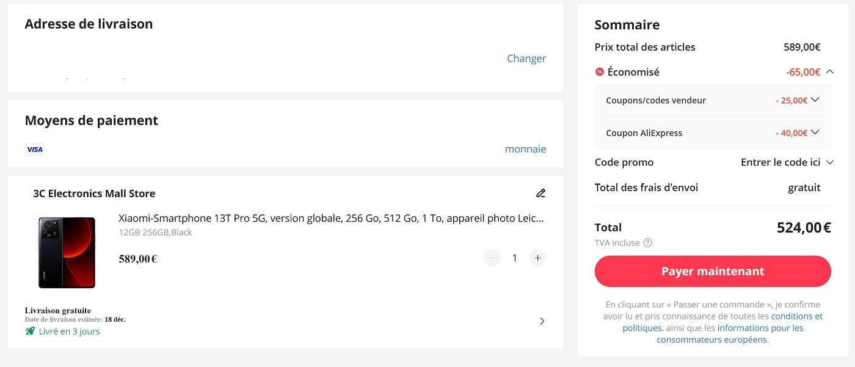Screen dimensions: 855x367
Task: Click the Xiaomi 13T Pro product thumbnail
Action: click(67, 253)
